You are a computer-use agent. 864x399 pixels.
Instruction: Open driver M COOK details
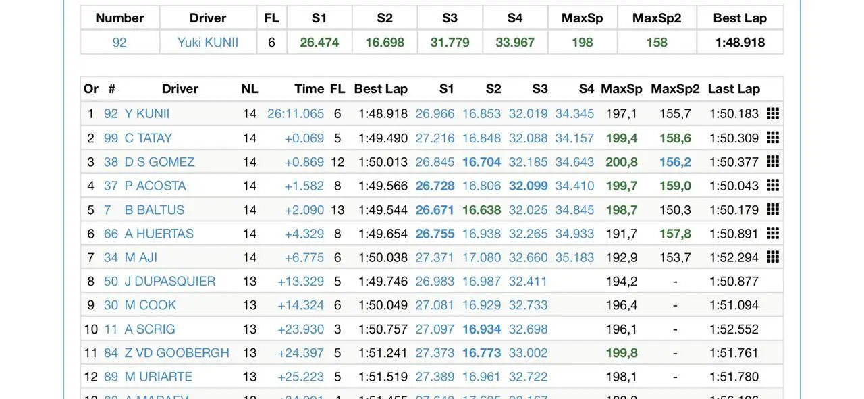(151, 305)
